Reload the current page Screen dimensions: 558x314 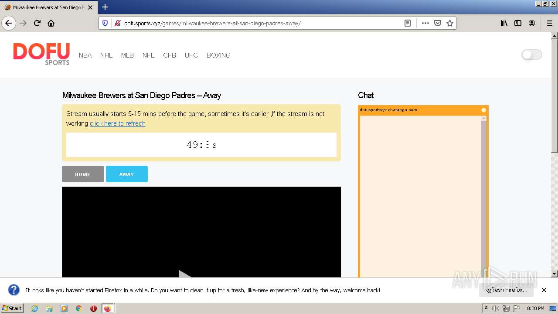(37, 23)
